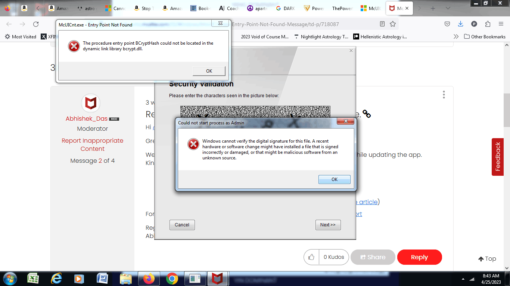Viewport: 510px width, 286px height.
Task: Click Next >> in Security Validation window
Action: [x=328, y=225]
